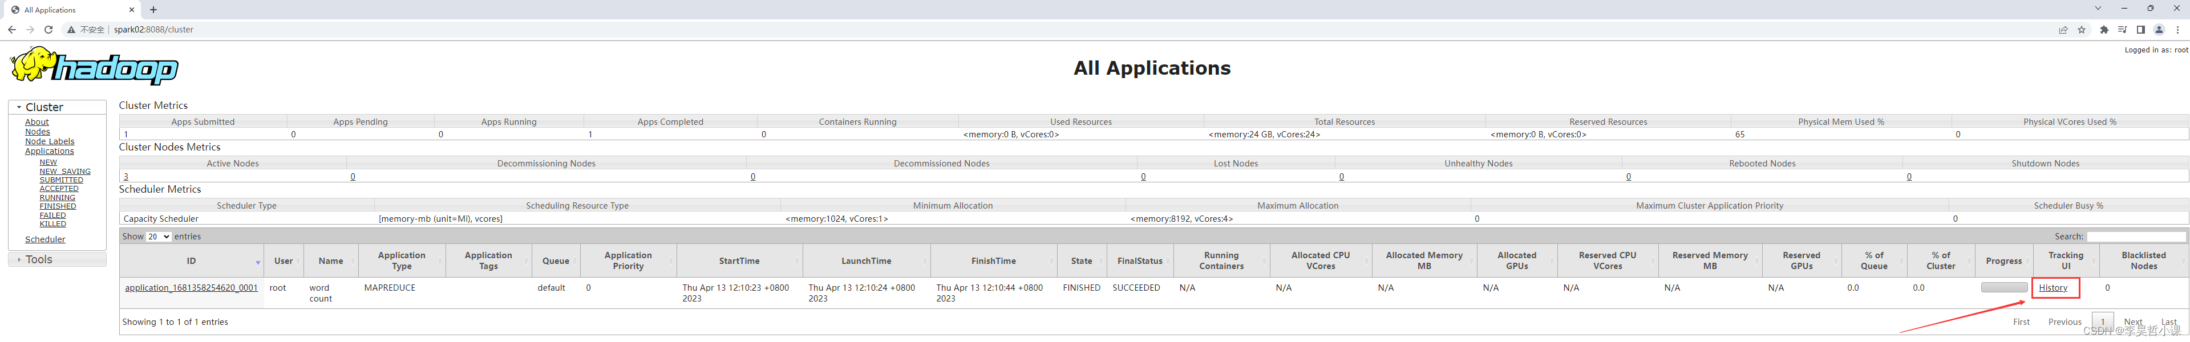Open the Scheduler link in sidebar

point(45,239)
